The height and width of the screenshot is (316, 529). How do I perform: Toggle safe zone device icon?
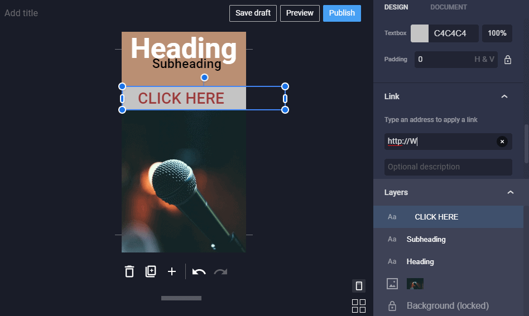pyautogui.click(x=359, y=286)
